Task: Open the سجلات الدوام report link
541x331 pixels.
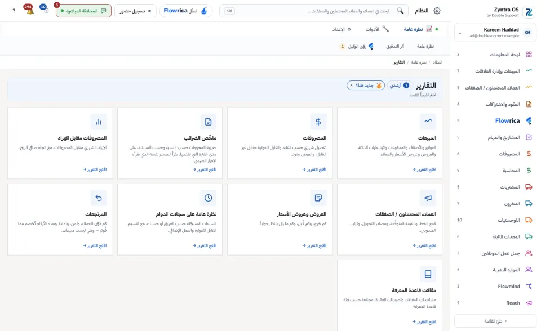Action: (204, 245)
